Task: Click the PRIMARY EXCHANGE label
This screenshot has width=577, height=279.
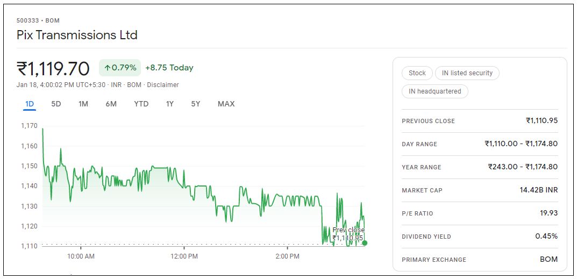Action: [x=434, y=260]
